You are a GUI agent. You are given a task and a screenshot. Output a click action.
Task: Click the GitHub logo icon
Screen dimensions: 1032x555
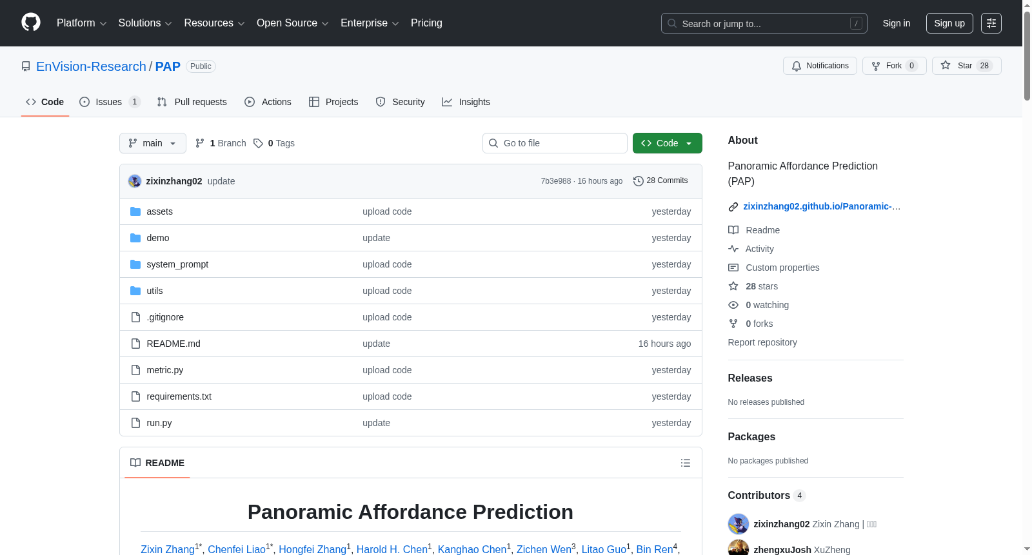31,23
